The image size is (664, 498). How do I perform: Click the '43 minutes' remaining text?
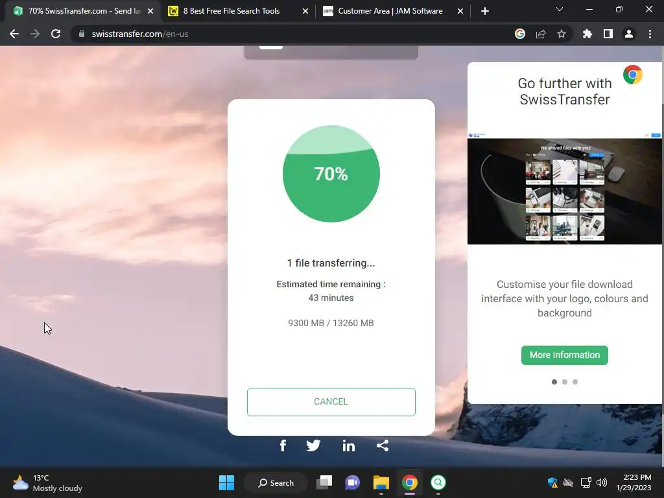pyautogui.click(x=331, y=298)
